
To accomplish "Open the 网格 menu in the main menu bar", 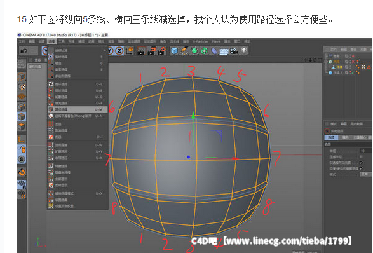I will 71,41.
